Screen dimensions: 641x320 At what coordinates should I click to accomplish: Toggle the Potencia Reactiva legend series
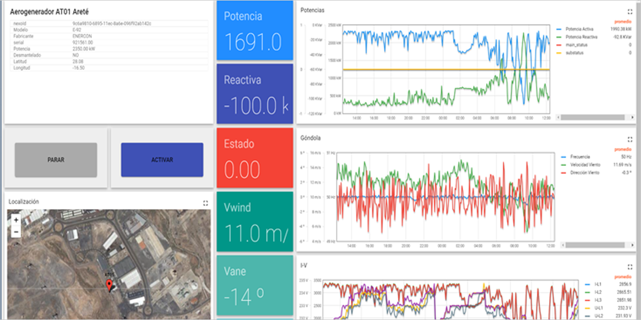point(581,37)
